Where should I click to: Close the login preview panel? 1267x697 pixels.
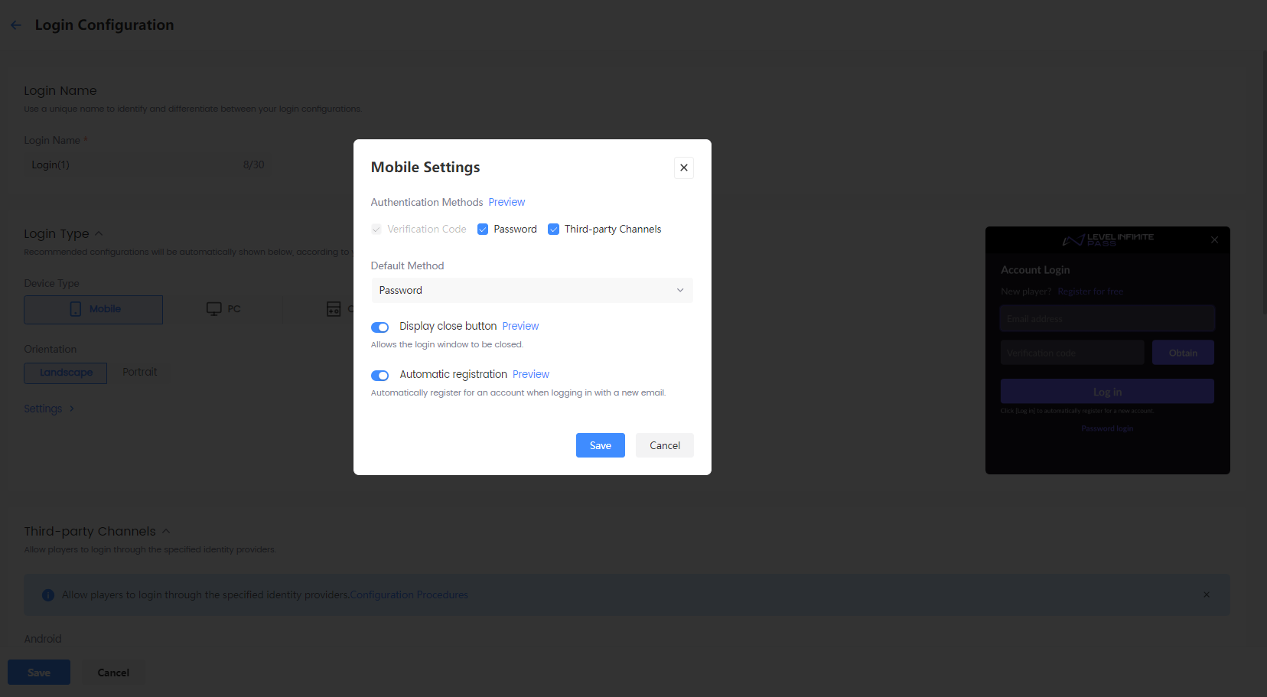1214,239
